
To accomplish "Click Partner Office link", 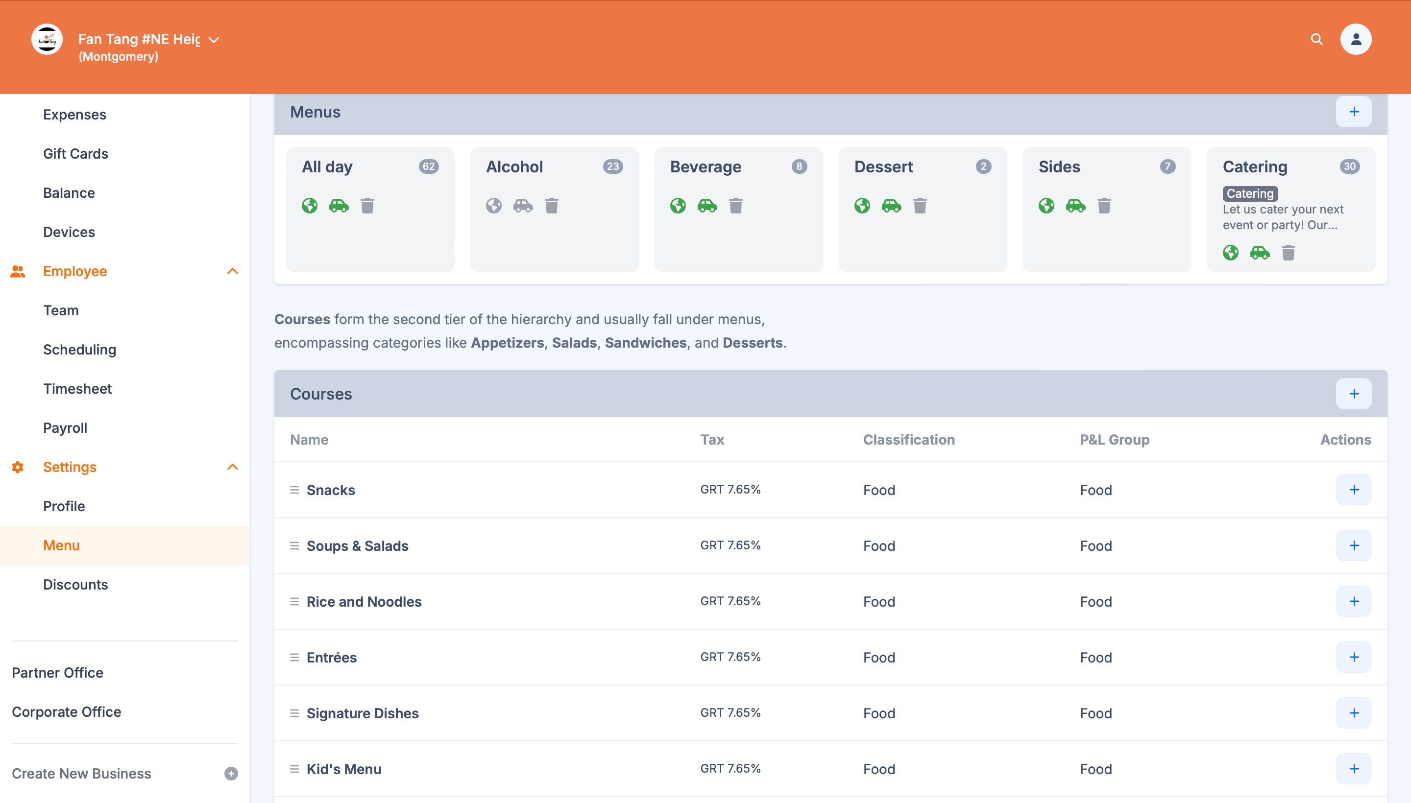I will 57,672.
